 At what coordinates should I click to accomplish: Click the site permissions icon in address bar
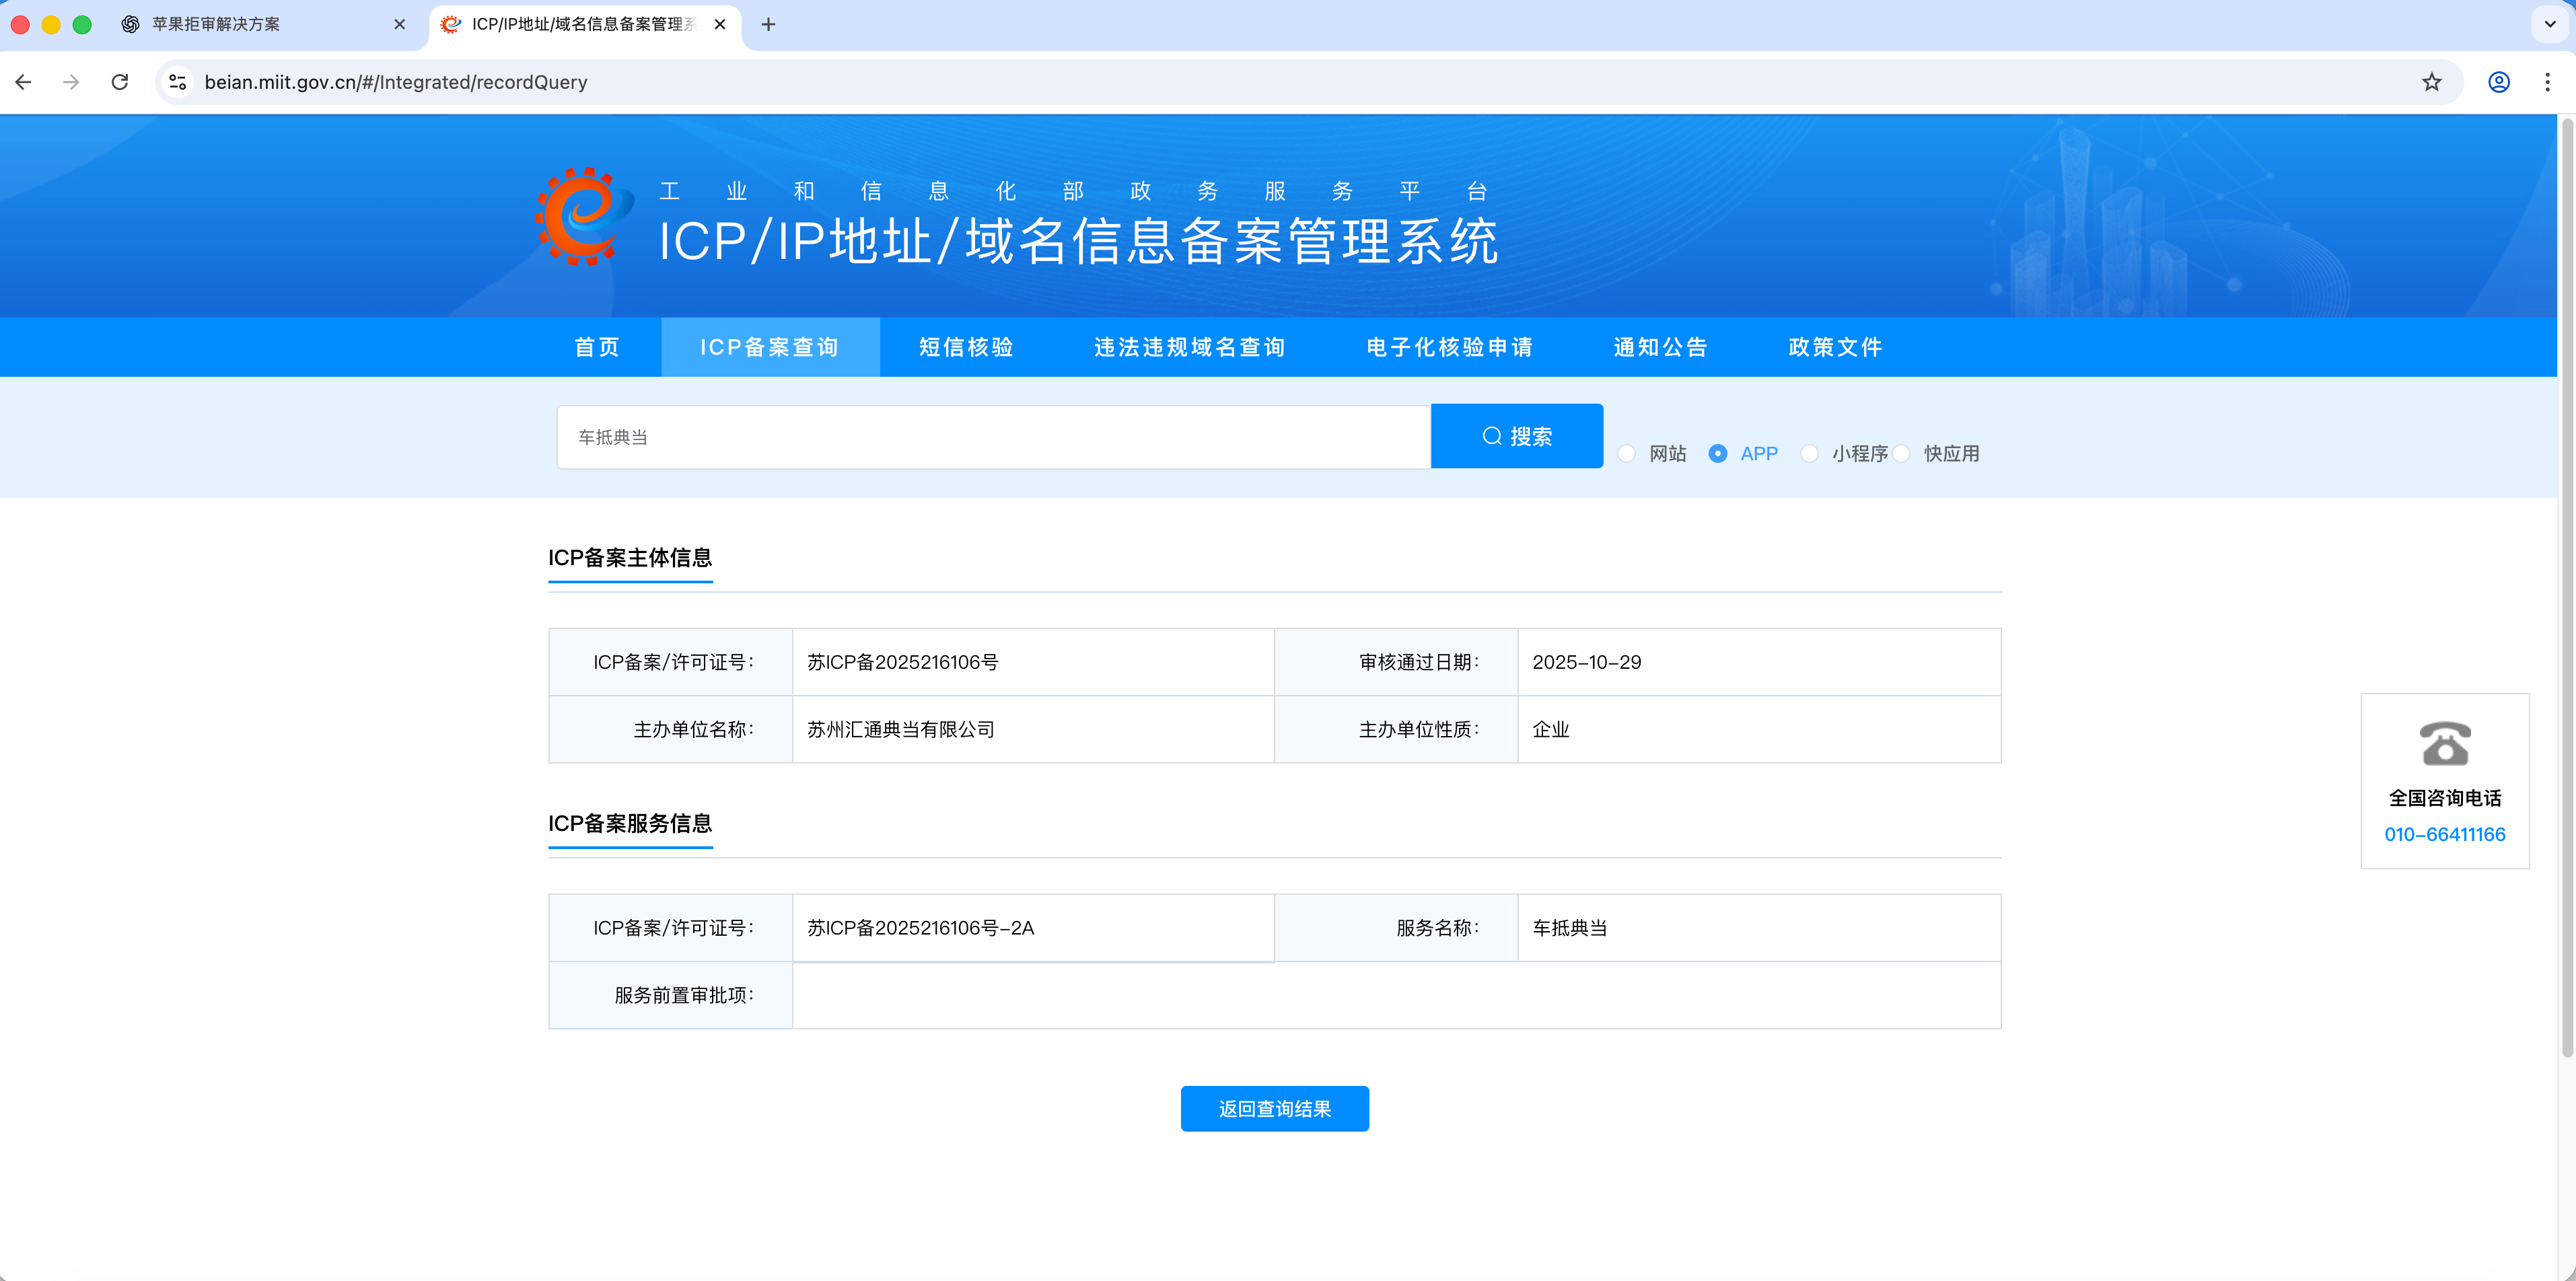[x=177, y=82]
